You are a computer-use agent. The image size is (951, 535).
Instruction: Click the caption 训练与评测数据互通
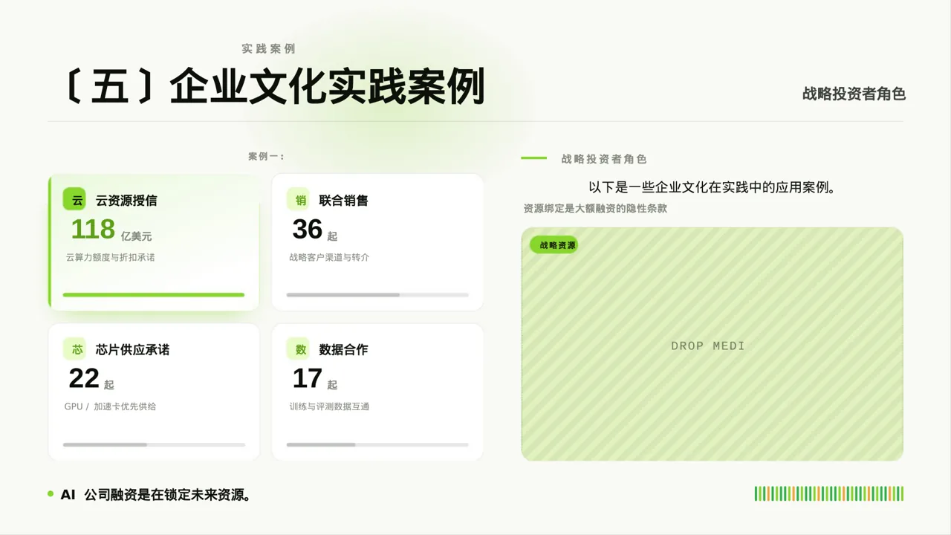(x=329, y=406)
